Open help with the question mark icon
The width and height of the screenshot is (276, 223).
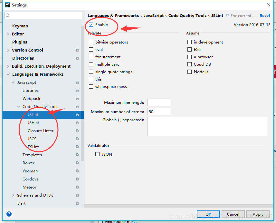9,214
